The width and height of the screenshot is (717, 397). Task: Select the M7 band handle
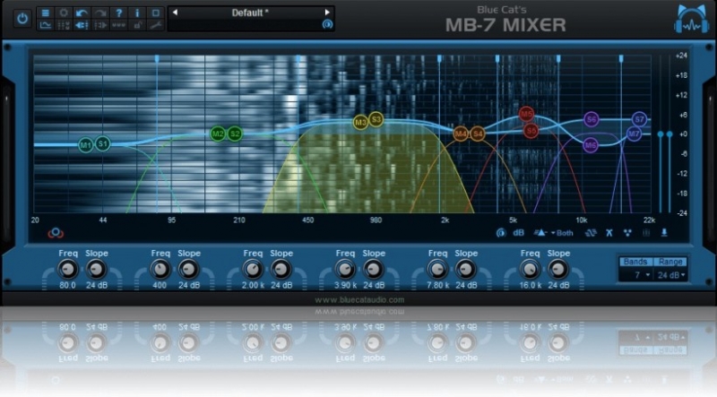coord(634,134)
